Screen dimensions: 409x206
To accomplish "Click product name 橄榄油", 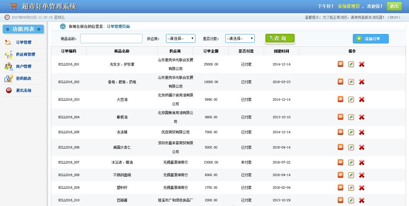I will [x=122, y=117].
